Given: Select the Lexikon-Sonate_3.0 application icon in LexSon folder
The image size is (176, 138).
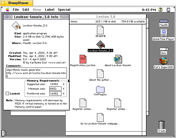Looking at the screenshot, I should click(x=100, y=45).
